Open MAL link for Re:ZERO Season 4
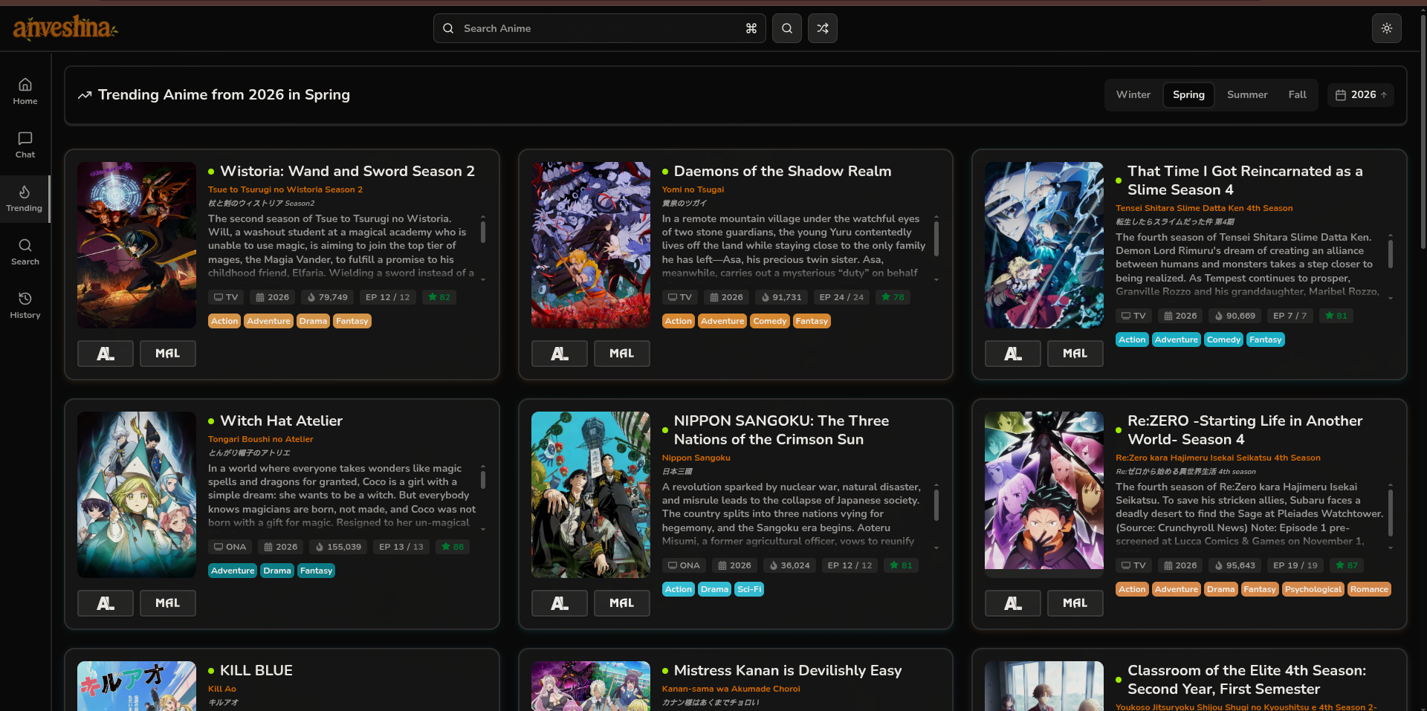The height and width of the screenshot is (711, 1427). coord(1075,603)
